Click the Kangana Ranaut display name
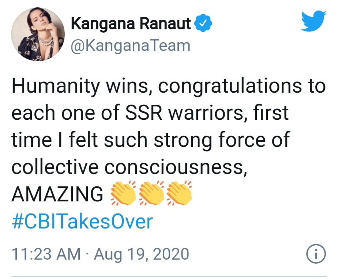This screenshot has width=338, height=279. coord(131,24)
